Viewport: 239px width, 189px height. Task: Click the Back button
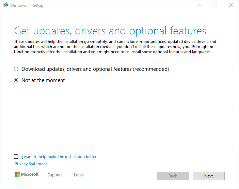tap(173, 176)
